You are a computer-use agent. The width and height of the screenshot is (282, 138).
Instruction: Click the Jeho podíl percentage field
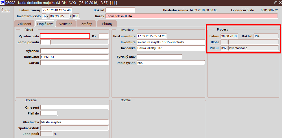pos(46,134)
